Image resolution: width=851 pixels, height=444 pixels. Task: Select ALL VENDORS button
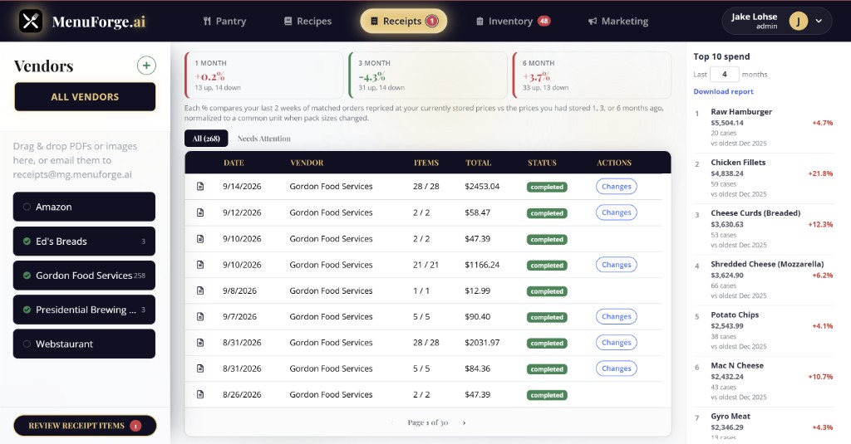coord(85,97)
